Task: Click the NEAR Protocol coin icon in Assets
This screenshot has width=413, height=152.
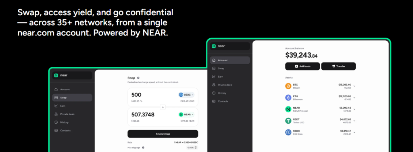Action: 288,109
